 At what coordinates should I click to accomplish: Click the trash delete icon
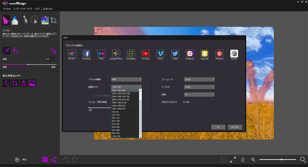click(x=54, y=51)
